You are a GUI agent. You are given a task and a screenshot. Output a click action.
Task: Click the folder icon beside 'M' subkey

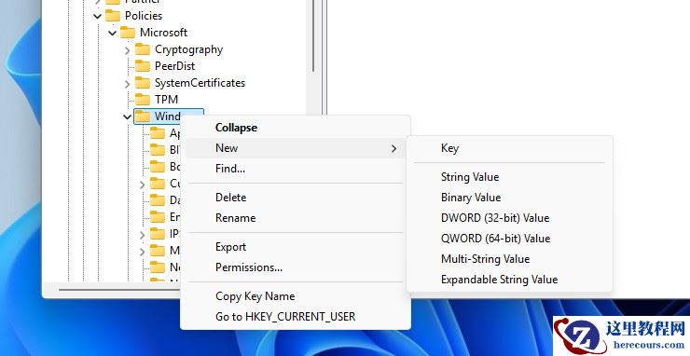coord(158,250)
